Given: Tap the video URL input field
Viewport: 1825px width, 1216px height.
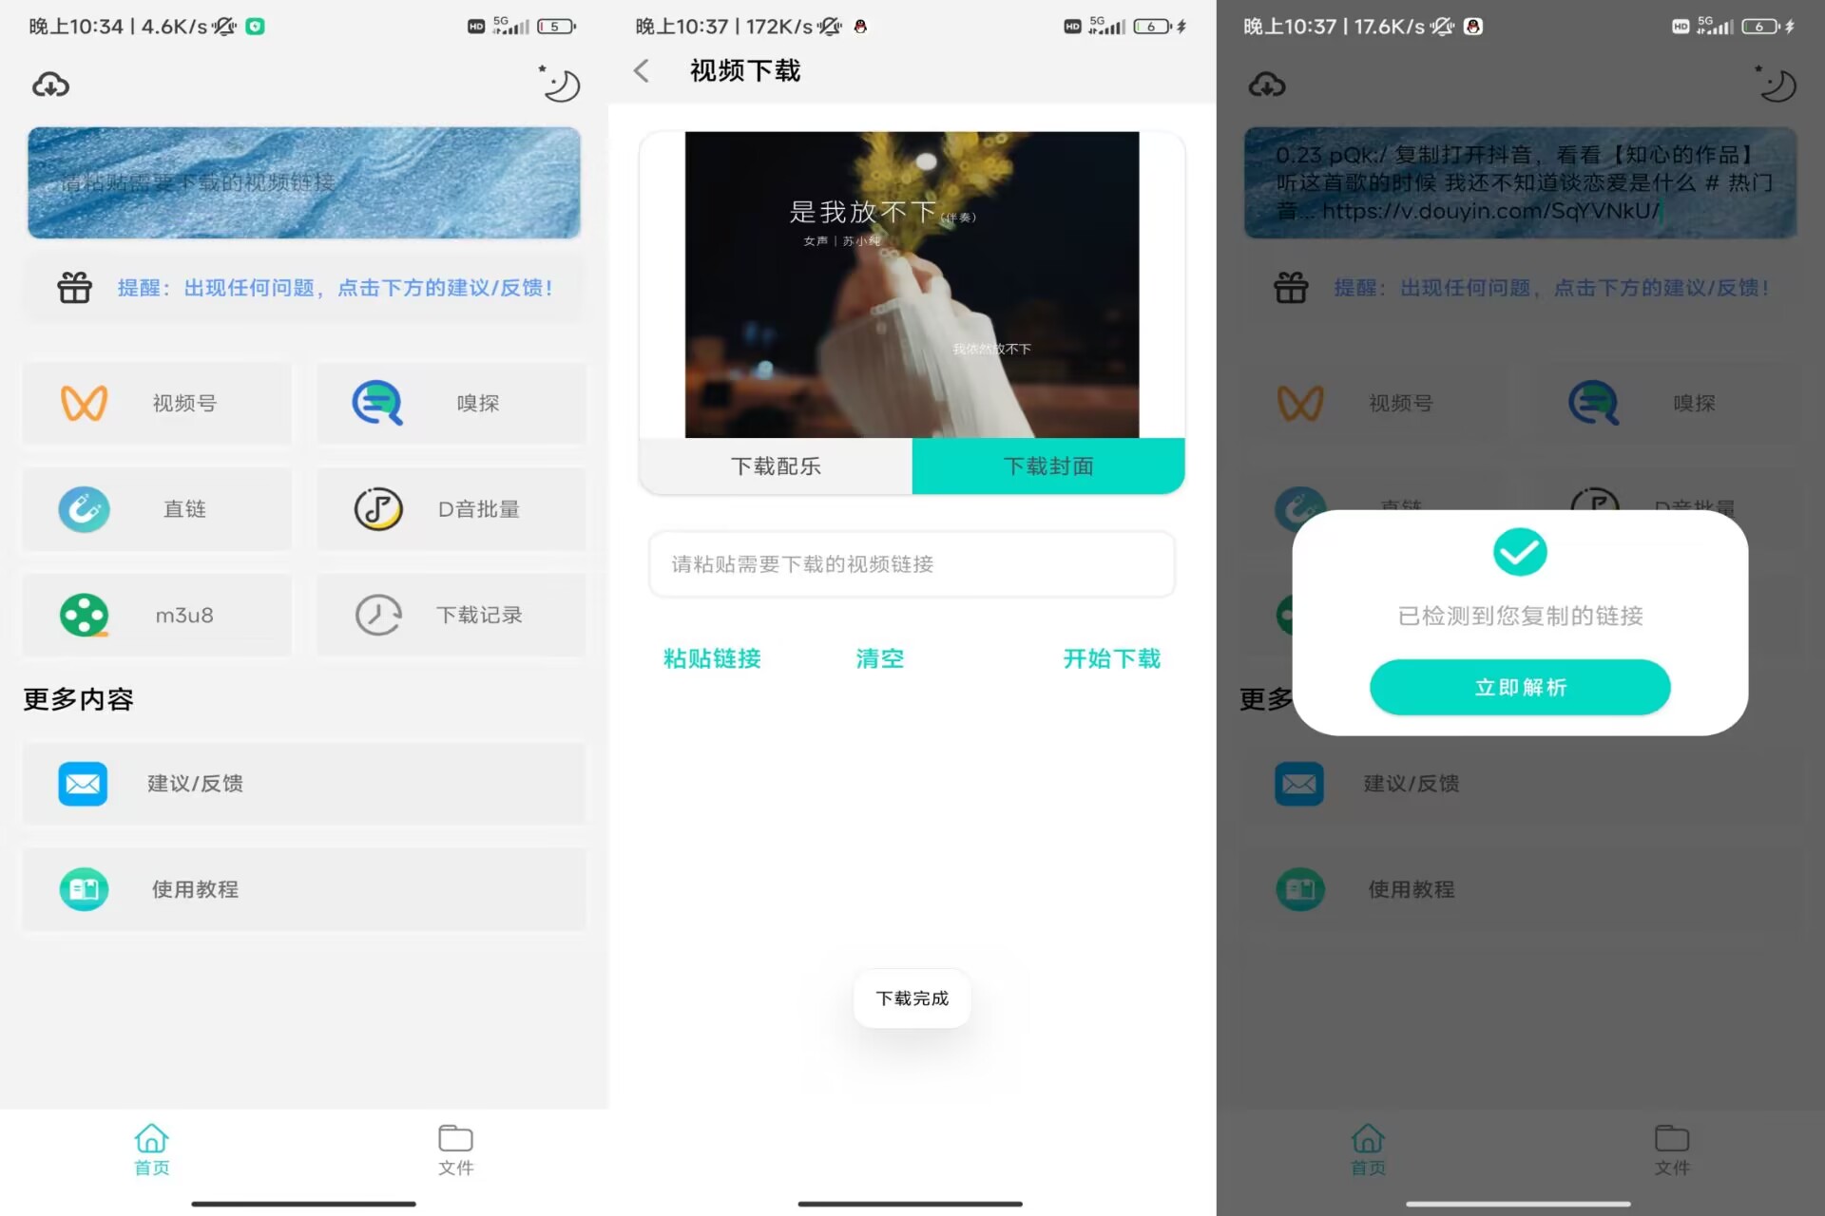Looking at the screenshot, I should coord(912,563).
